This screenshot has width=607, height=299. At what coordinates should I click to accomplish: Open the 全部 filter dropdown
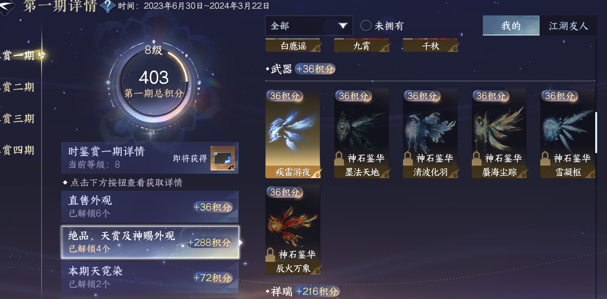(309, 26)
